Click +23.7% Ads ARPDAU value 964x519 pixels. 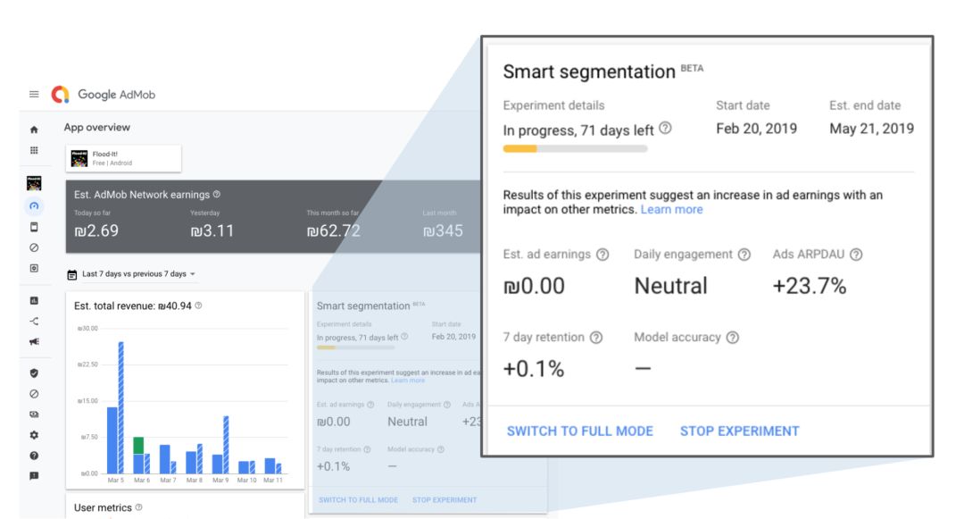tap(809, 286)
